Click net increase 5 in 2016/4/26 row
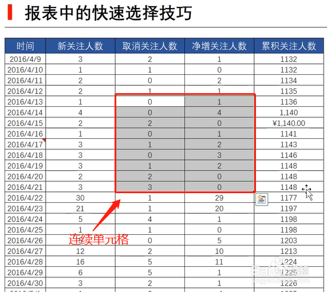Viewport: 327px width, 292px height. tap(219, 241)
